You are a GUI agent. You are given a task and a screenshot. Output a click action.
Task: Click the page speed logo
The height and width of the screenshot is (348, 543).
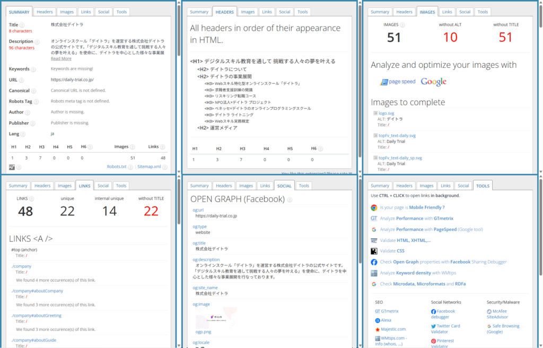tap(398, 82)
